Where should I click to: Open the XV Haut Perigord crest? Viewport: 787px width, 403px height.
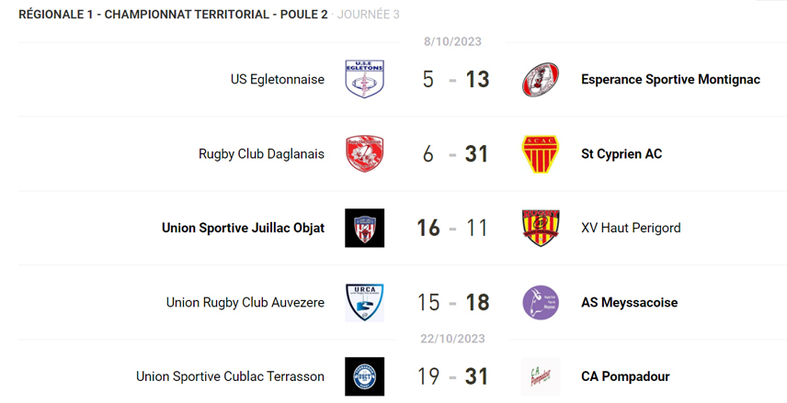click(540, 228)
